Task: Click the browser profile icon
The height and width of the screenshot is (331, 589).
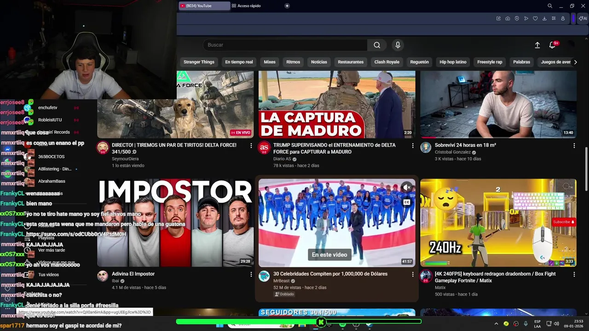Action: tap(563, 18)
